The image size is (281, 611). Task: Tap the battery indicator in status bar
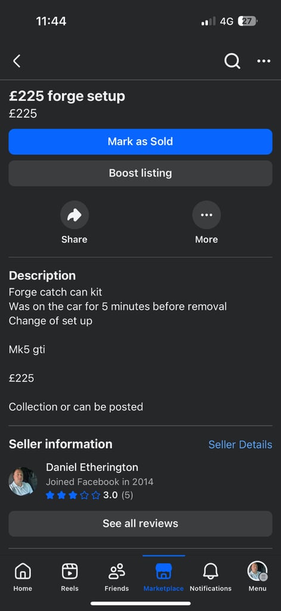pos(248,21)
